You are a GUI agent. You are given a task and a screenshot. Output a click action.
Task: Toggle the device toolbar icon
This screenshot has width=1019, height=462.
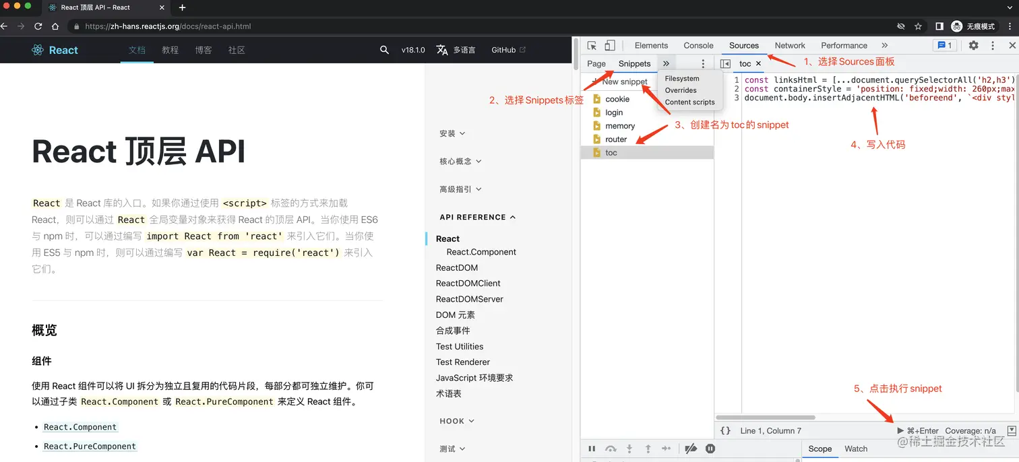click(609, 46)
